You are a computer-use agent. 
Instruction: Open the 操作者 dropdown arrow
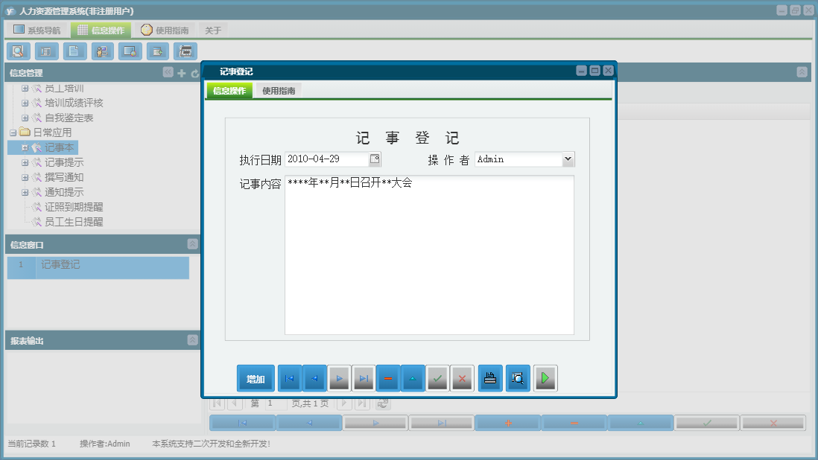pyautogui.click(x=568, y=159)
